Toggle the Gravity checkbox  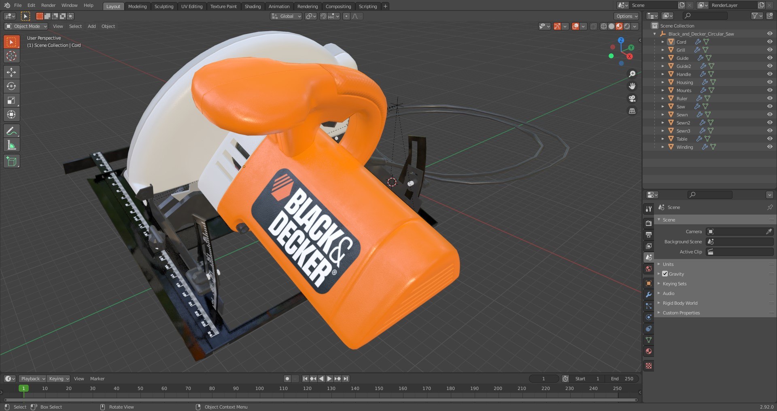(x=665, y=274)
